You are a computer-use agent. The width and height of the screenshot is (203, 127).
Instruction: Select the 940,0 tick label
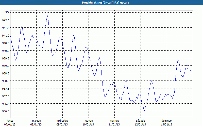point(6,51)
